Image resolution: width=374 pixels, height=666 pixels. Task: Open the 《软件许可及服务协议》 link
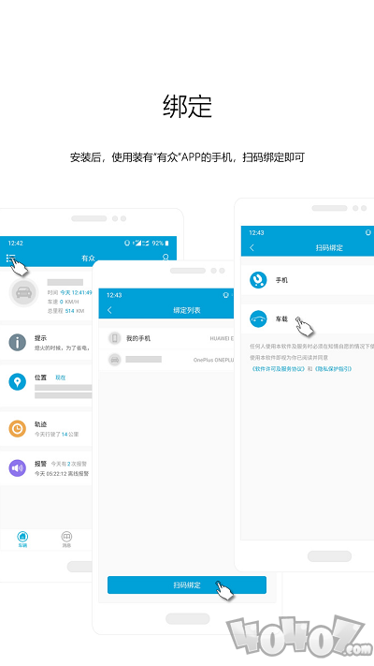click(x=278, y=369)
